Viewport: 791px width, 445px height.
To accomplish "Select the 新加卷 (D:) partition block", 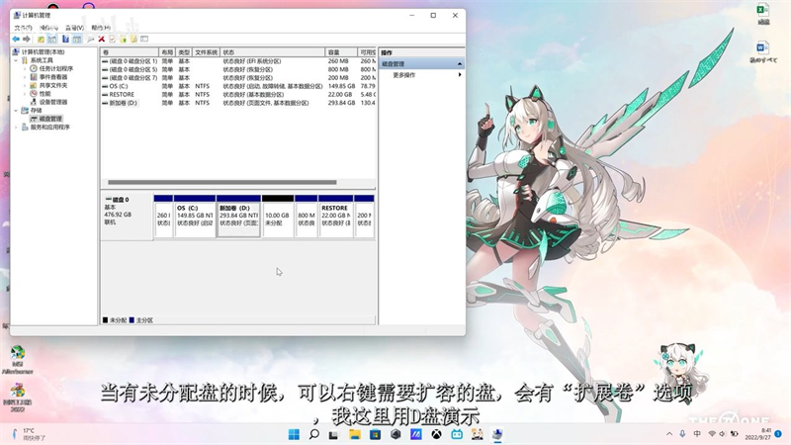I will tap(238, 216).
